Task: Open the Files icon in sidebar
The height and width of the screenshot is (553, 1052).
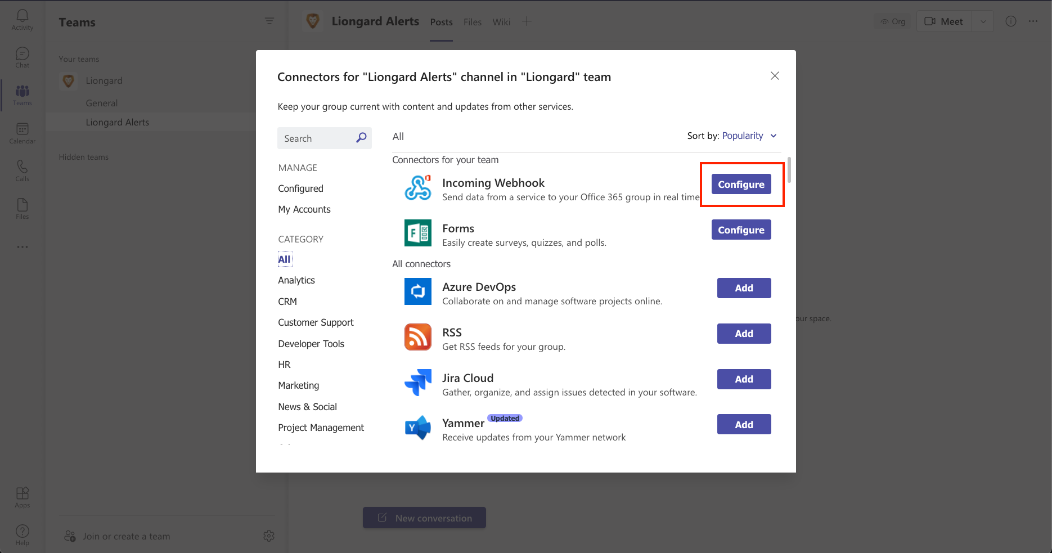Action: pyautogui.click(x=23, y=209)
